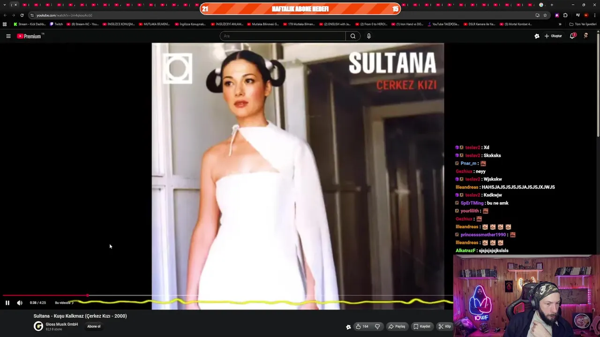Click the install app icon in address bar
600x337 pixels.
pos(537,15)
